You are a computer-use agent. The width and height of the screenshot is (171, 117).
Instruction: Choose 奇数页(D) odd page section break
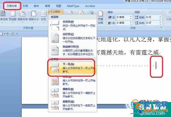tap(72, 105)
